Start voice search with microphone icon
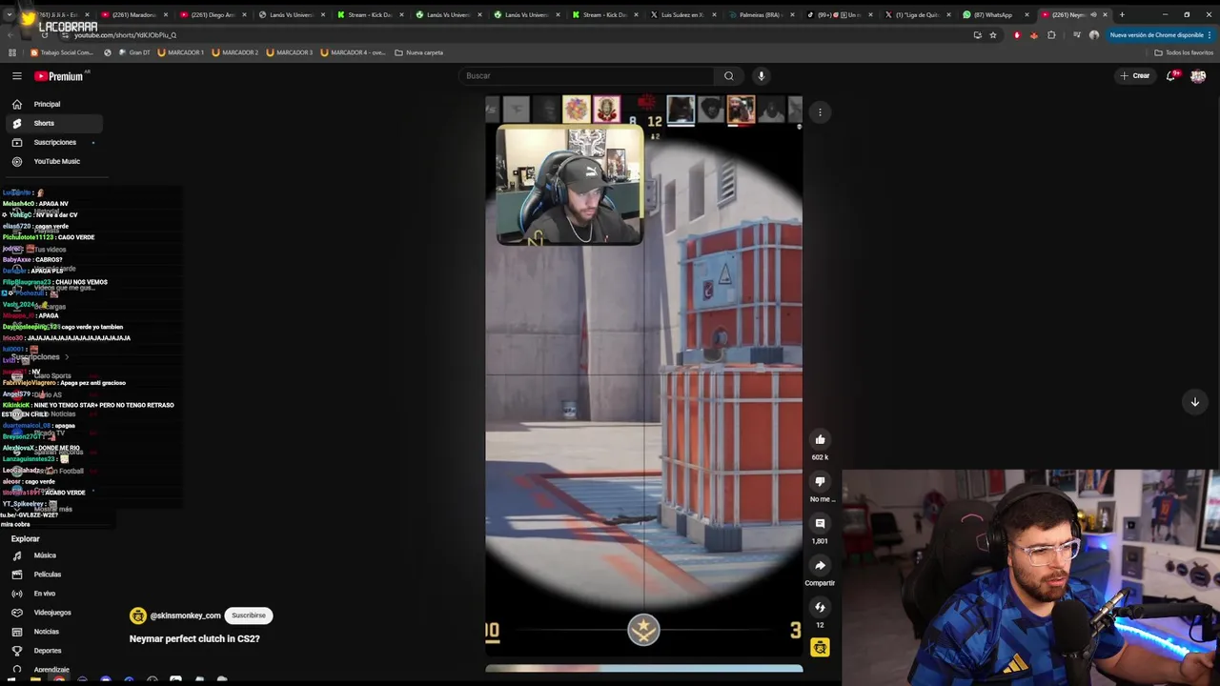This screenshot has height=686, width=1220. pos(761,75)
